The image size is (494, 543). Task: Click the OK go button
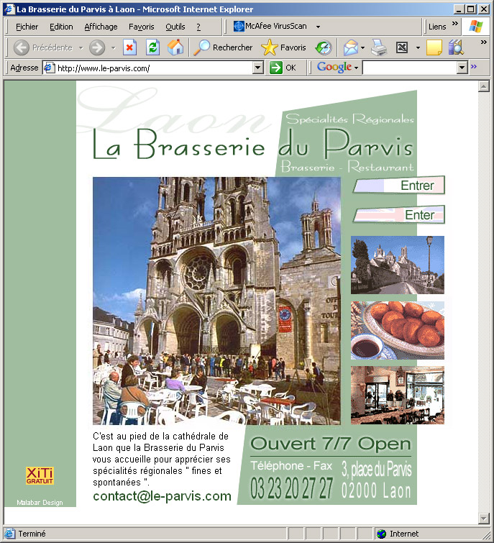point(283,68)
